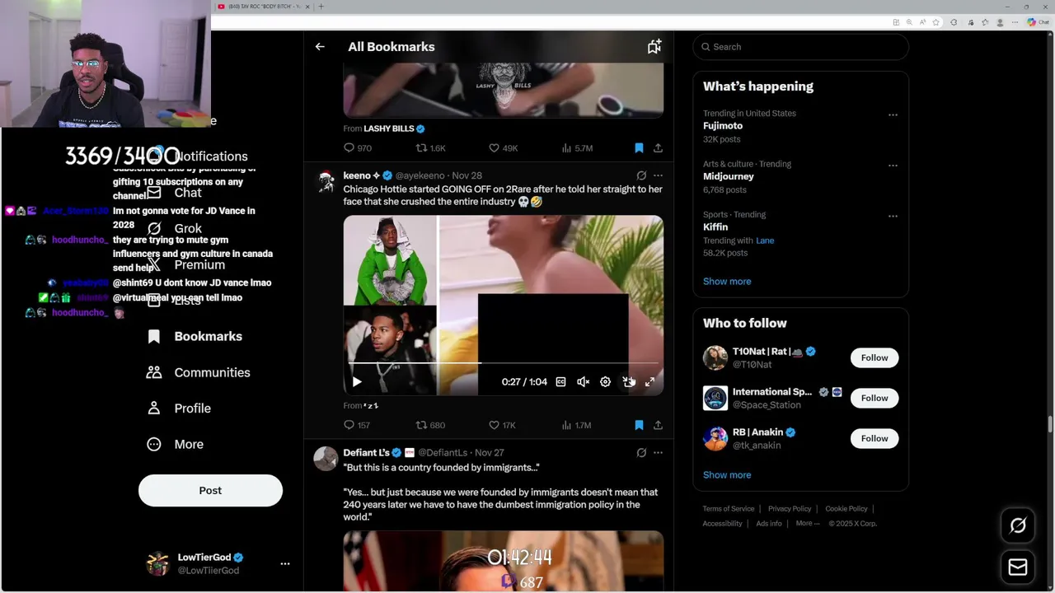Open picture-in-picture for keeno's video
The width and height of the screenshot is (1055, 593).
(628, 381)
